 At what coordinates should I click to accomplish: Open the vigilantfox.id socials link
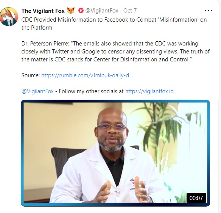[x=149, y=91]
